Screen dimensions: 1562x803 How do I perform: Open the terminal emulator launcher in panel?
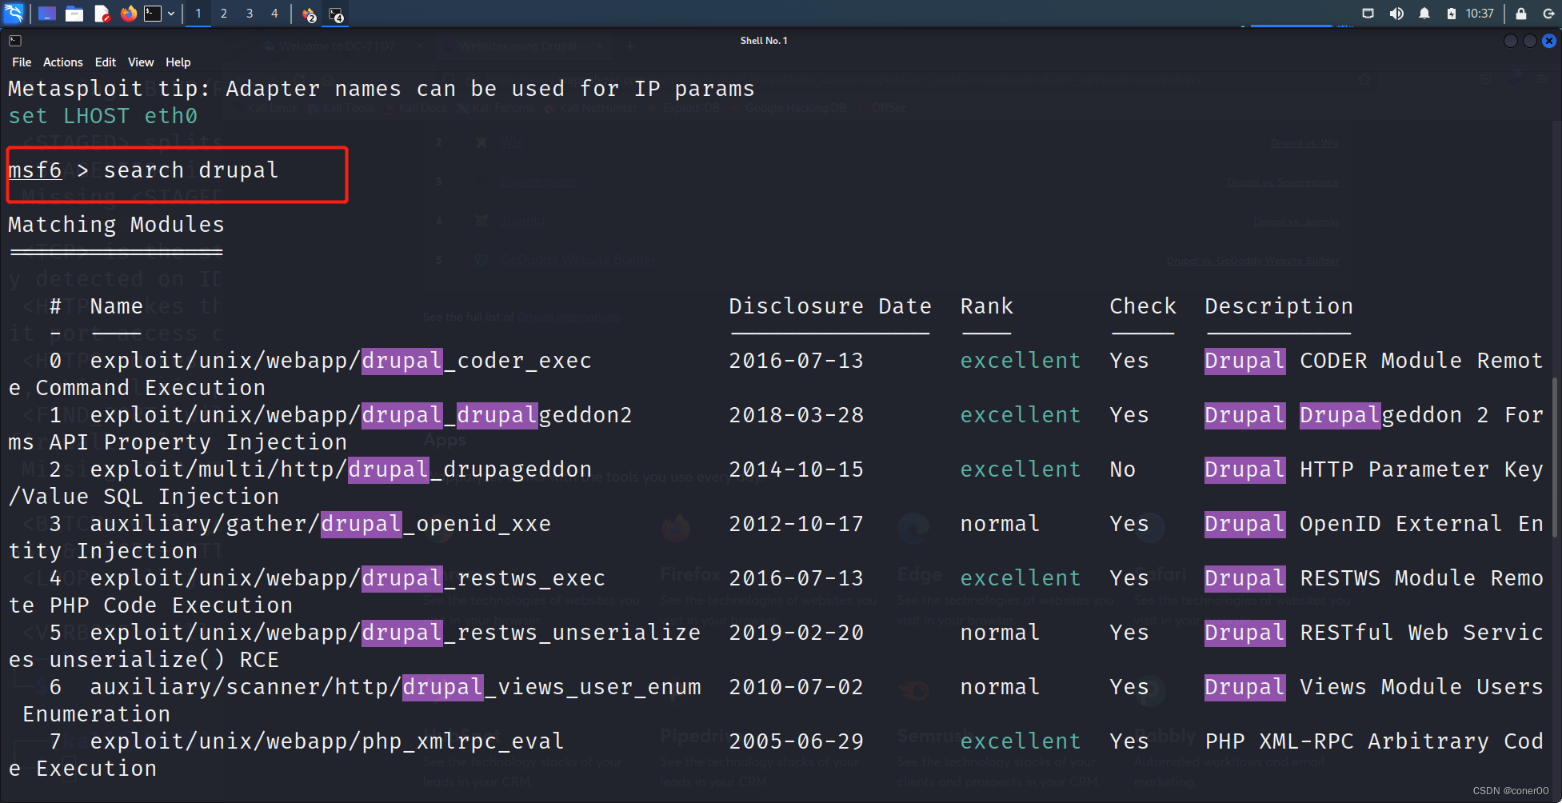[153, 14]
